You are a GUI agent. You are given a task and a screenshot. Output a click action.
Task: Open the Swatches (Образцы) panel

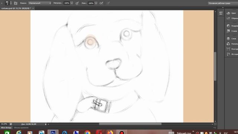[x=232, y=18]
